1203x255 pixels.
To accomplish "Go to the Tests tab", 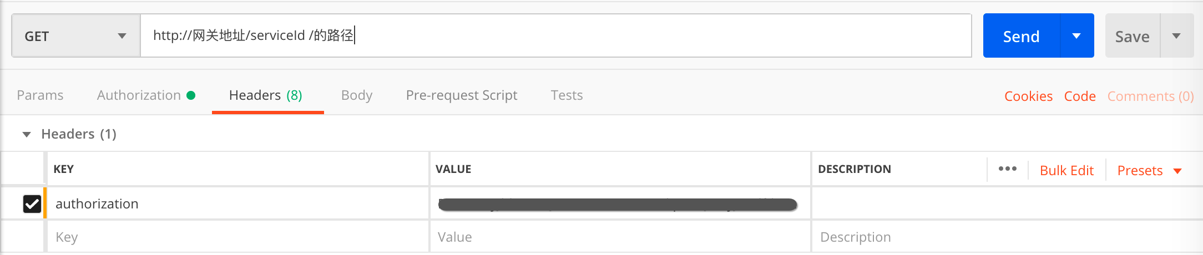I will click(x=567, y=95).
